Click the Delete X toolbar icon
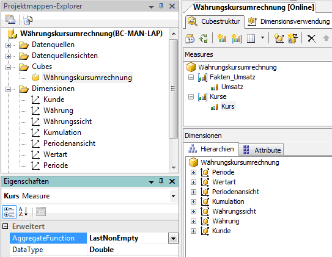This screenshot has width=332, height=257. (x=311, y=38)
